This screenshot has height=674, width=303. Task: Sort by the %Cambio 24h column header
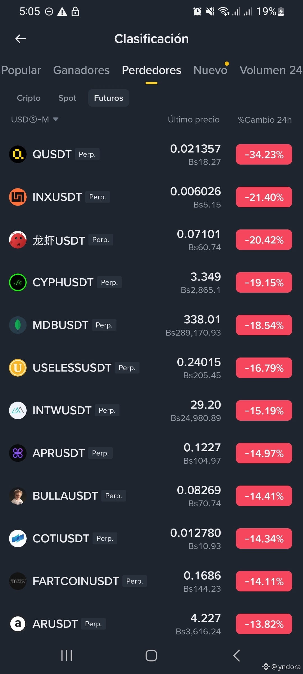pyautogui.click(x=265, y=120)
